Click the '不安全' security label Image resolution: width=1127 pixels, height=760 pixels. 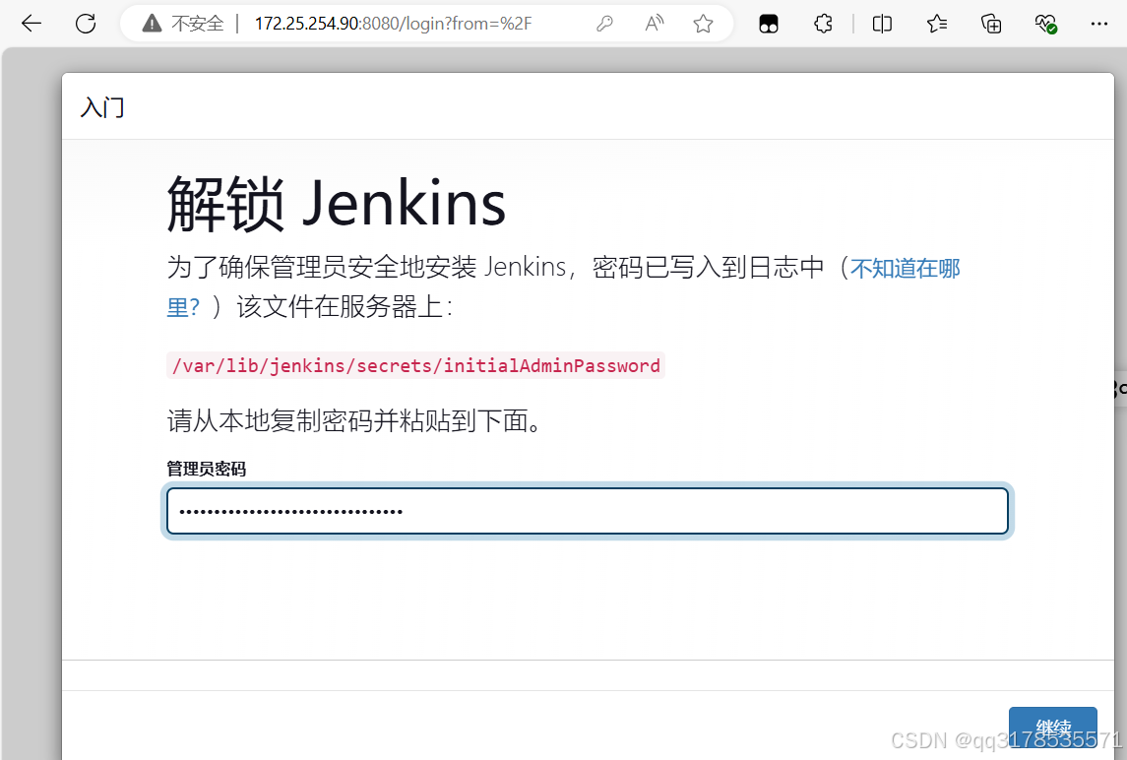click(198, 24)
